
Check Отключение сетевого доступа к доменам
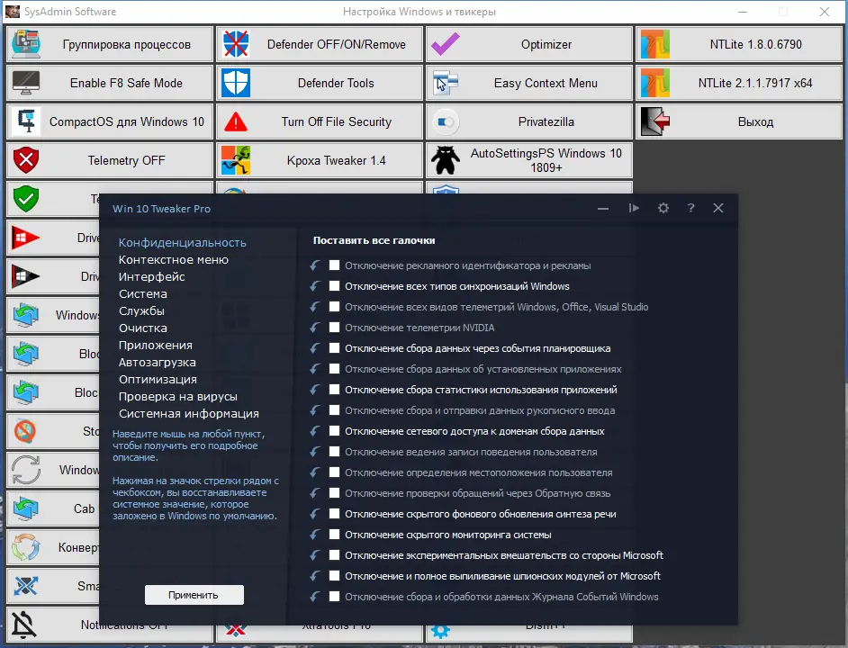coord(334,430)
